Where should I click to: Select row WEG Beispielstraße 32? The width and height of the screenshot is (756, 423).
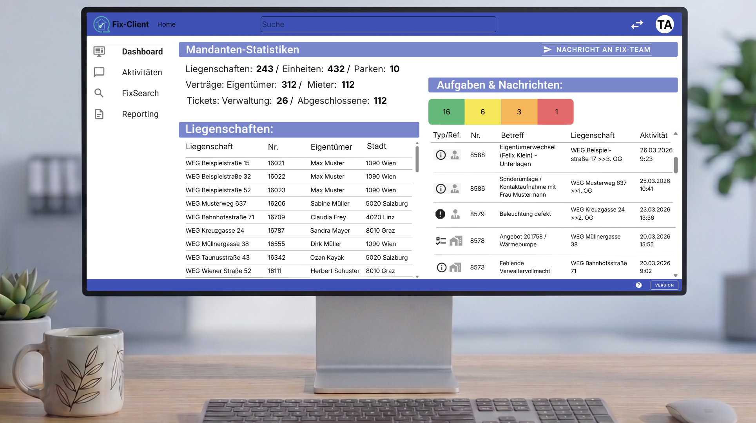[299, 177]
